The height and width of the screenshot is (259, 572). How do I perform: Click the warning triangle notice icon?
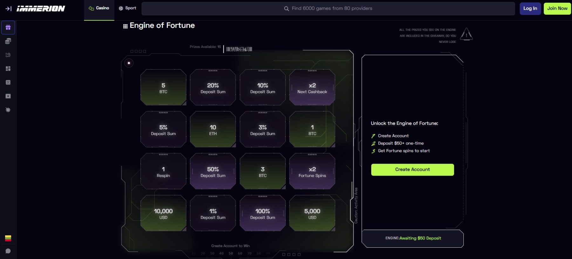click(466, 35)
